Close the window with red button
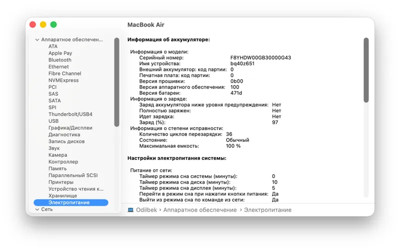Screen dimensions: 400x250 click(x=32, y=24)
